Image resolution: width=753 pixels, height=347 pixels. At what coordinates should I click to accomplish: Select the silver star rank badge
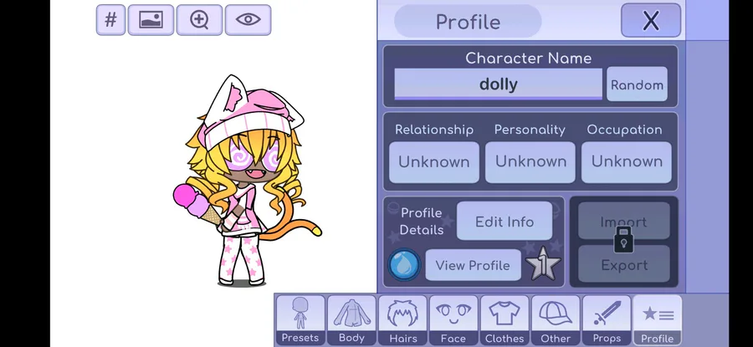(x=543, y=264)
